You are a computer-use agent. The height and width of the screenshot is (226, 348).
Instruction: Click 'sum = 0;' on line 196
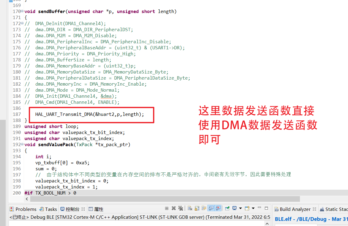click(46, 169)
